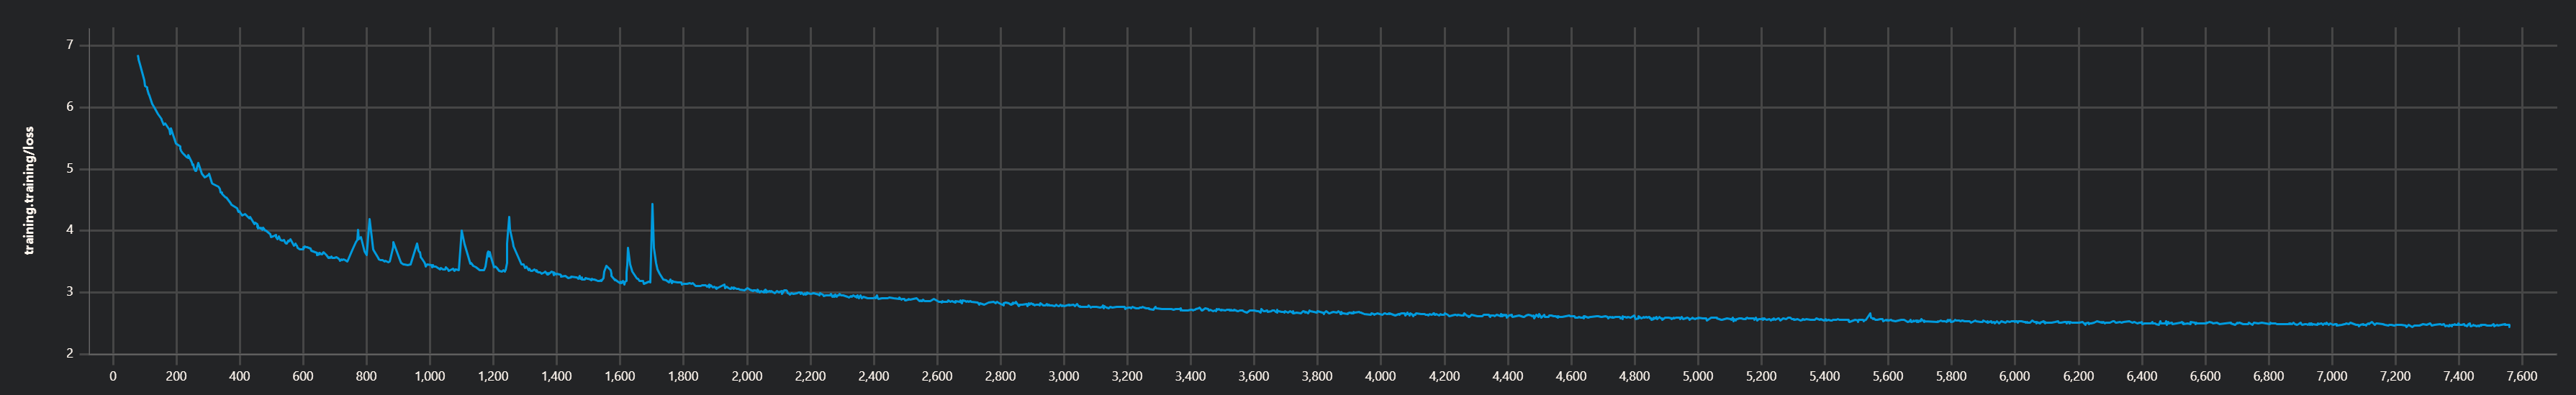Click the x-axis tick label 7,000
This screenshot has height=395, width=2576.
click(x=2331, y=377)
